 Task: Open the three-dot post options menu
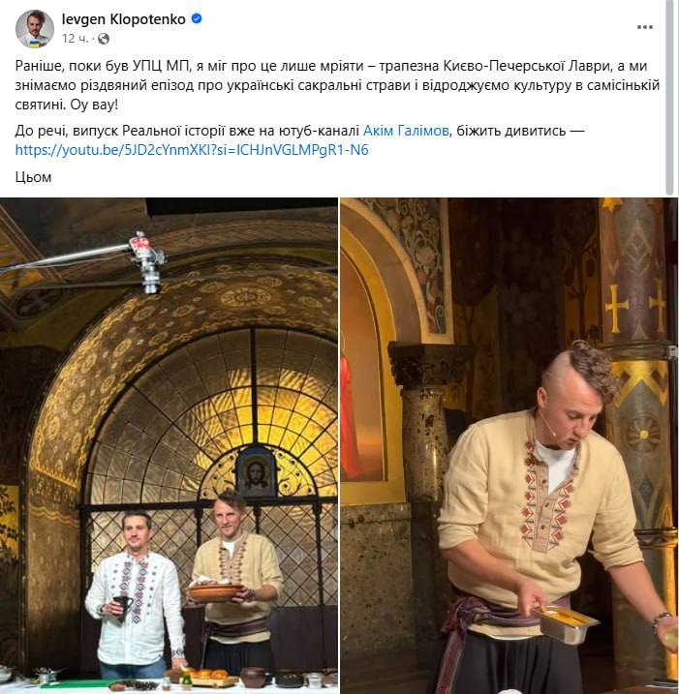click(x=644, y=27)
